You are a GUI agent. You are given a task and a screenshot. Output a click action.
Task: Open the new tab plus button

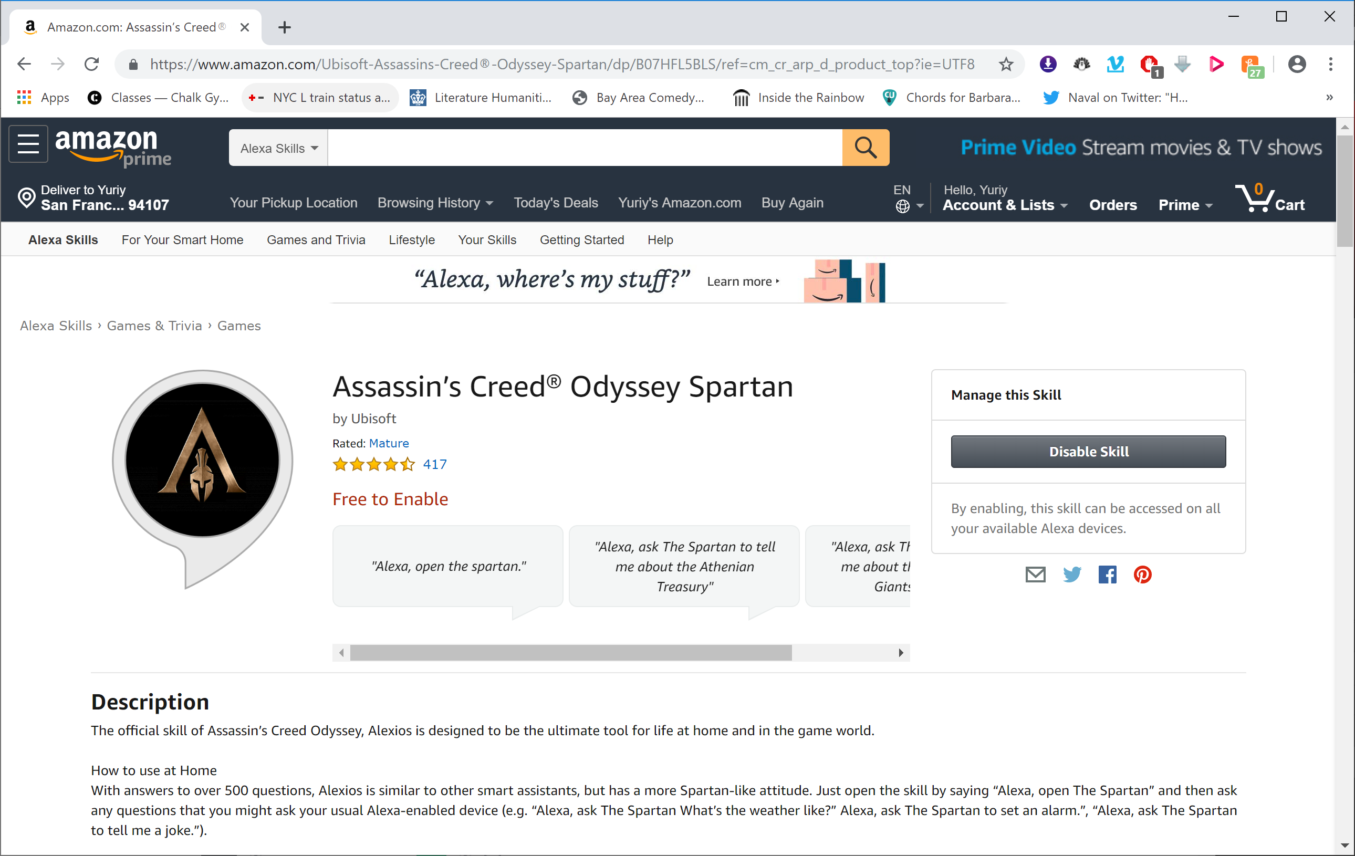point(284,27)
